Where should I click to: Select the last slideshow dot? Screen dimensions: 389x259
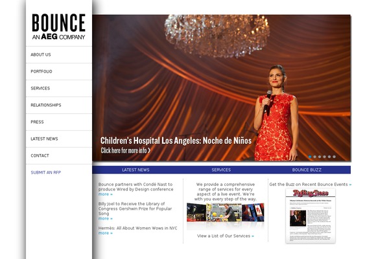(334, 157)
